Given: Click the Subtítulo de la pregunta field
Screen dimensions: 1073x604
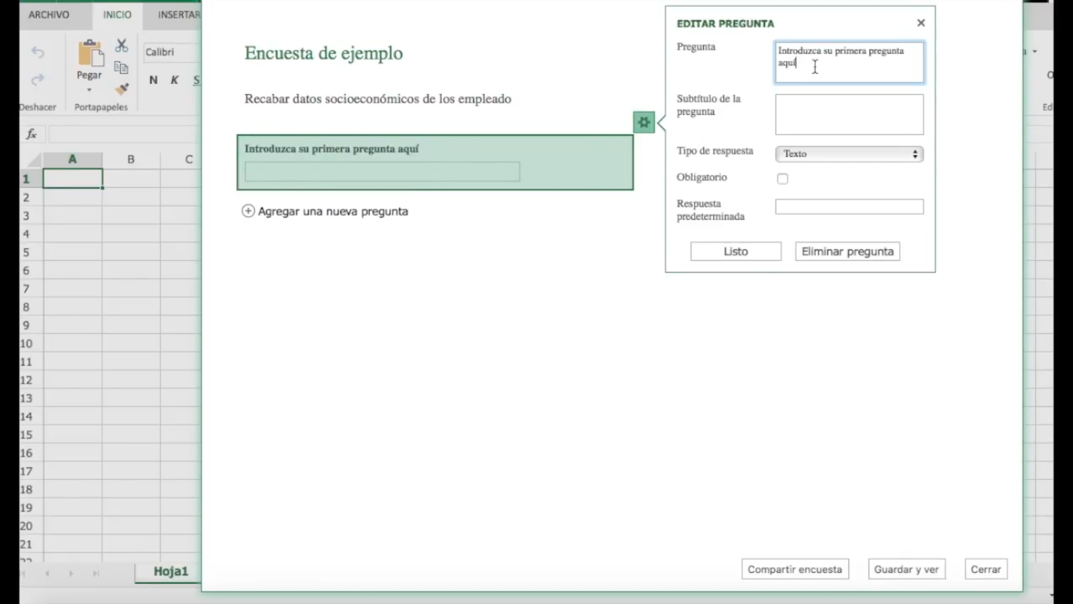Looking at the screenshot, I should [x=849, y=115].
